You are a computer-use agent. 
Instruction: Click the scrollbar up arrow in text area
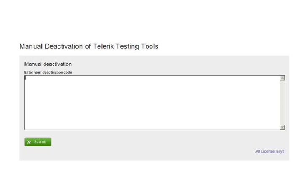[283, 78]
